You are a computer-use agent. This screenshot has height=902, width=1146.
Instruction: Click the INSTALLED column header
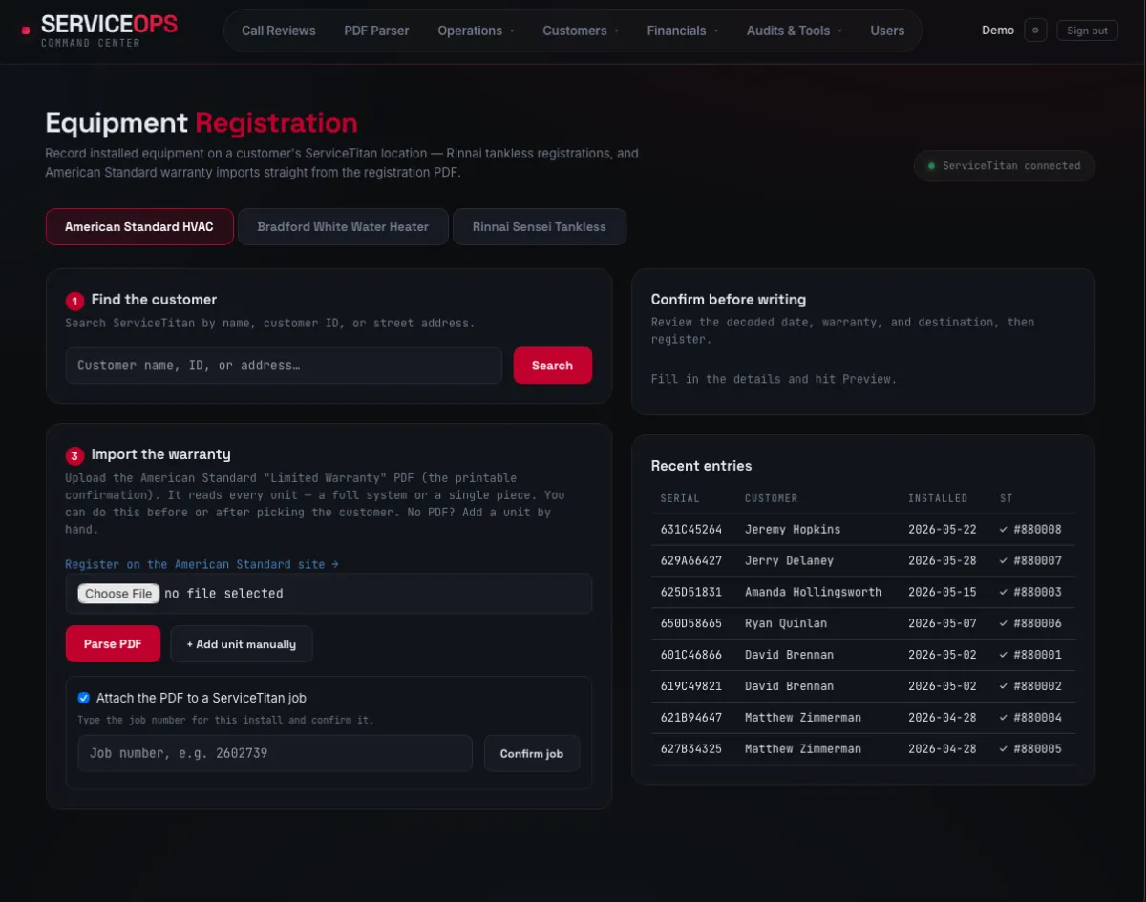[x=938, y=498]
